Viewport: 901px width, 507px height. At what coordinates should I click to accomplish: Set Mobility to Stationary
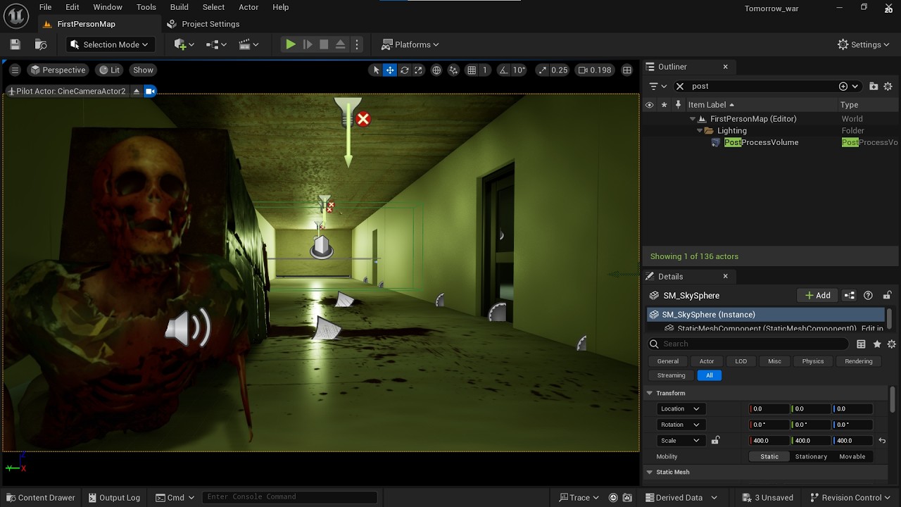[x=811, y=456]
